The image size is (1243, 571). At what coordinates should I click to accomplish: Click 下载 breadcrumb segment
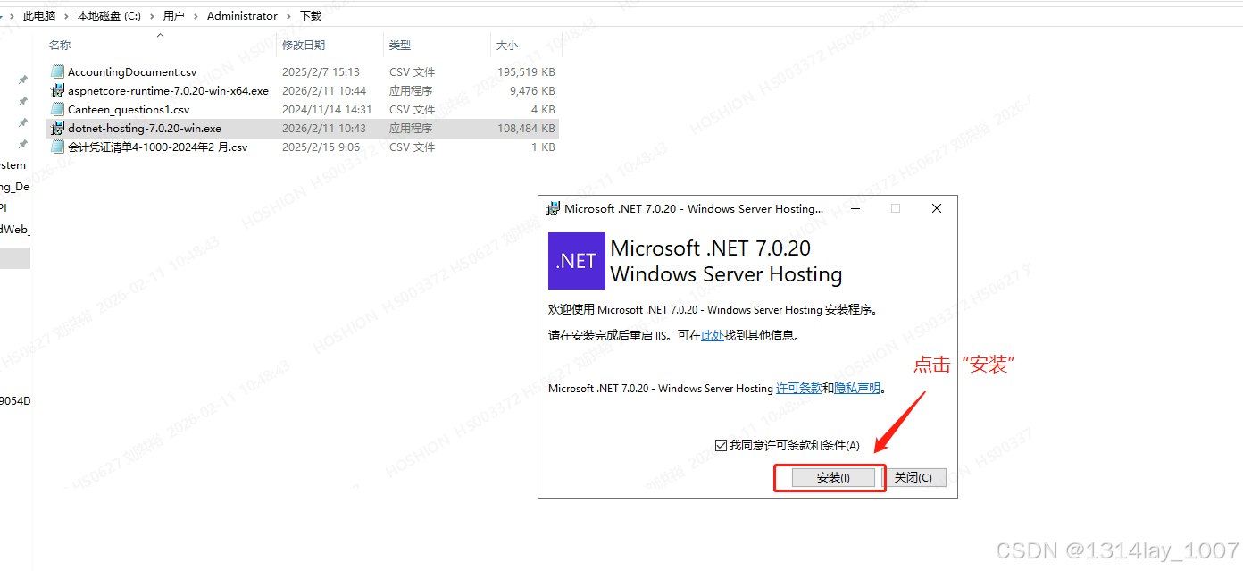tap(311, 16)
